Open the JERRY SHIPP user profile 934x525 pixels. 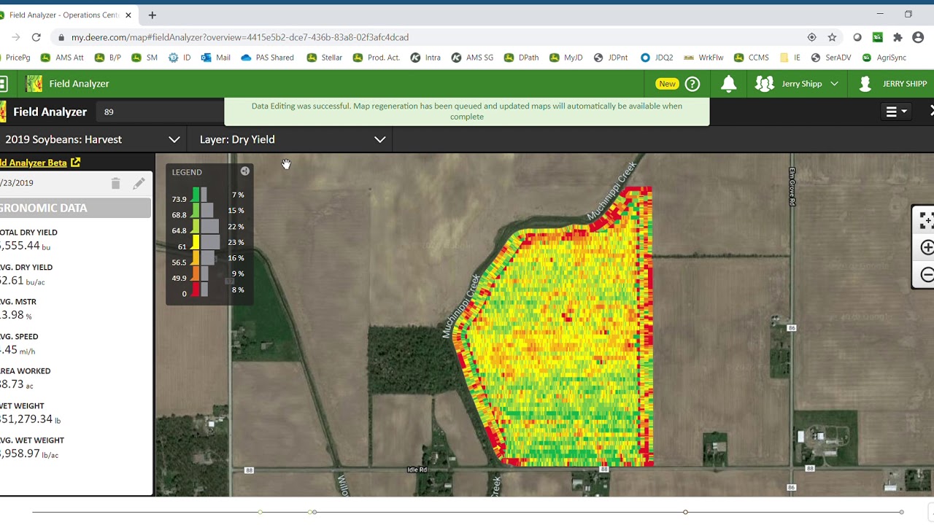tap(892, 84)
